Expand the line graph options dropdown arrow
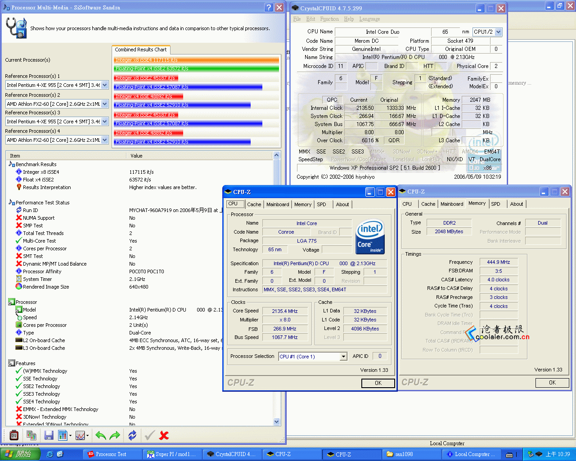576x461 pixels. click(x=87, y=435)
